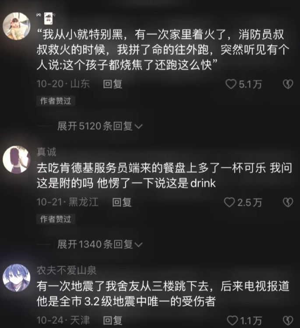This screenshot has height=328, width=300.
Task: Dislike the 山东 comment using broken heart
Action: (288, 85)
